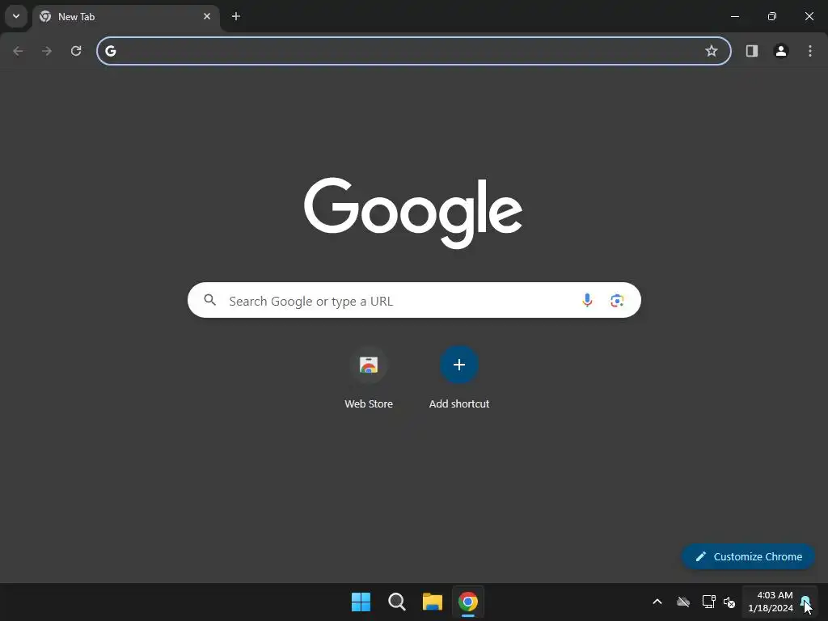Open the Chrome side panel
Image resolution: width=828 pixels, height=621 pixels.
point(752,51)
